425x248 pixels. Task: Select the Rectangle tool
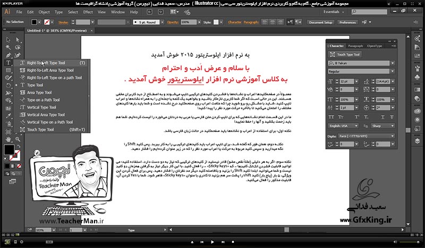pos(8,70)
